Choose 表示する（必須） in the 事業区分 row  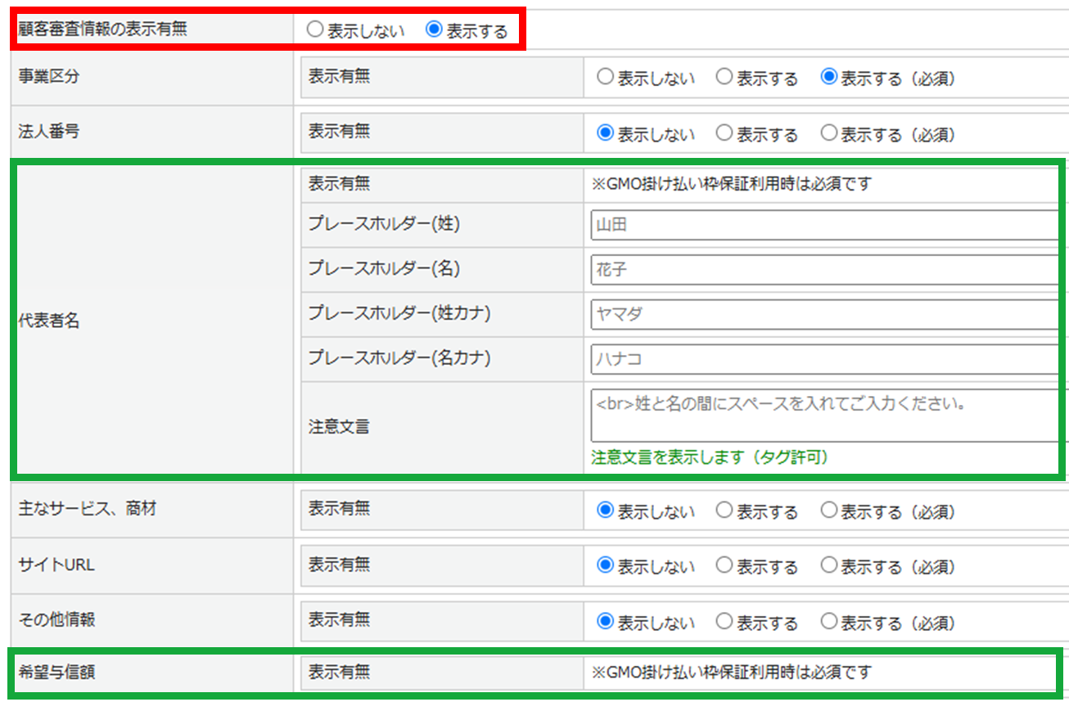coord(829,78)
